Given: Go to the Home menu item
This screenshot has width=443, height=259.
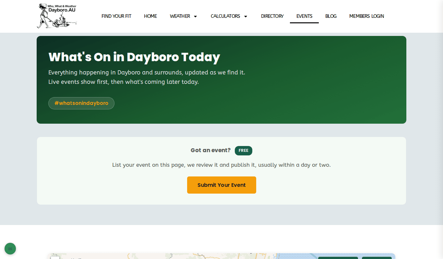Looking at the screenshot, I should pos(150,16).
